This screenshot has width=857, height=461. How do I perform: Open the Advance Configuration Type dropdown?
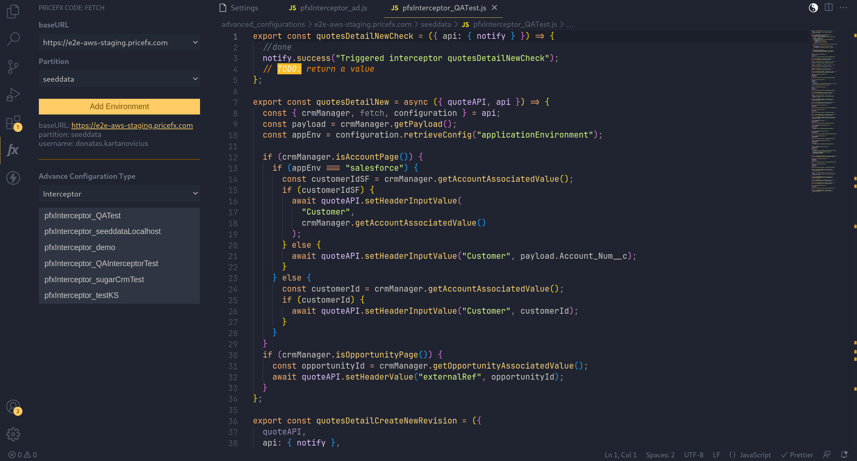click(x=119, y=194)
